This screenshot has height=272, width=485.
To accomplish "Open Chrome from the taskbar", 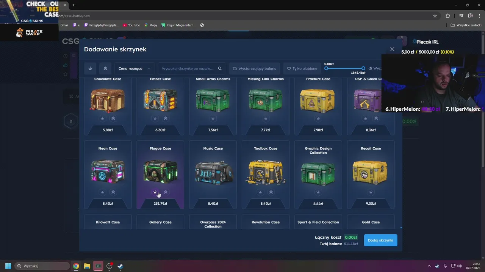I will (76, 266).
